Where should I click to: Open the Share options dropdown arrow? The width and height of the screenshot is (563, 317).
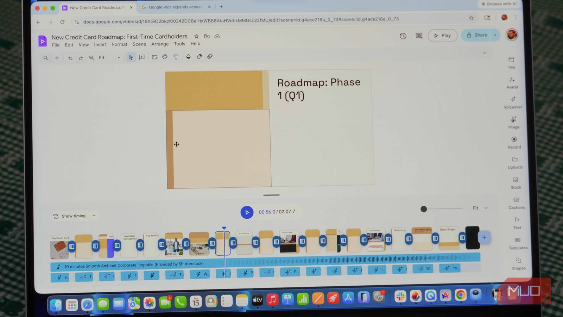pos(495,35)
